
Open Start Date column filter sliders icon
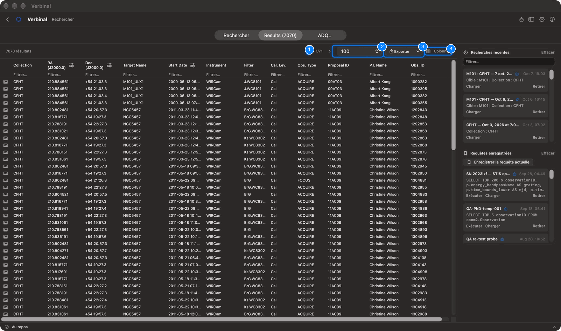tap(193, 65)
